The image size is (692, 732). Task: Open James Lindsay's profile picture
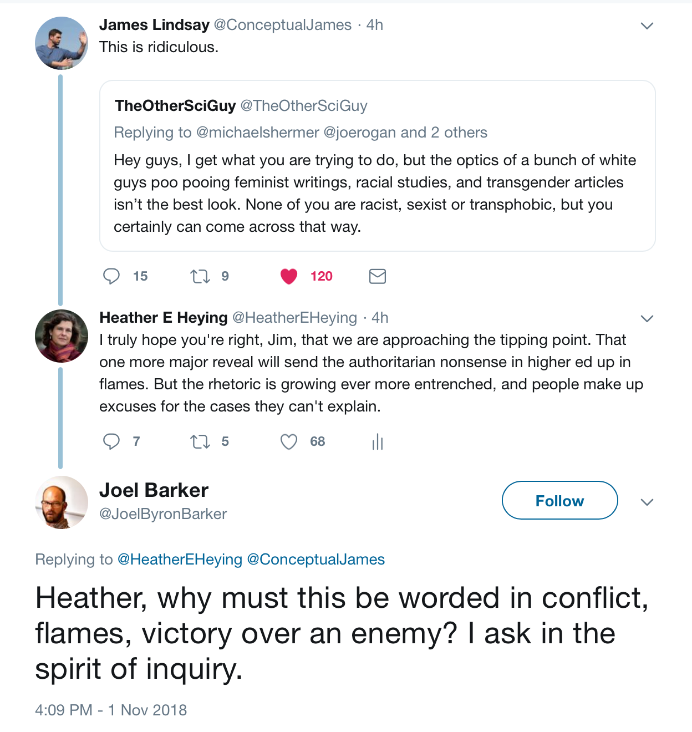pos(62,43)
